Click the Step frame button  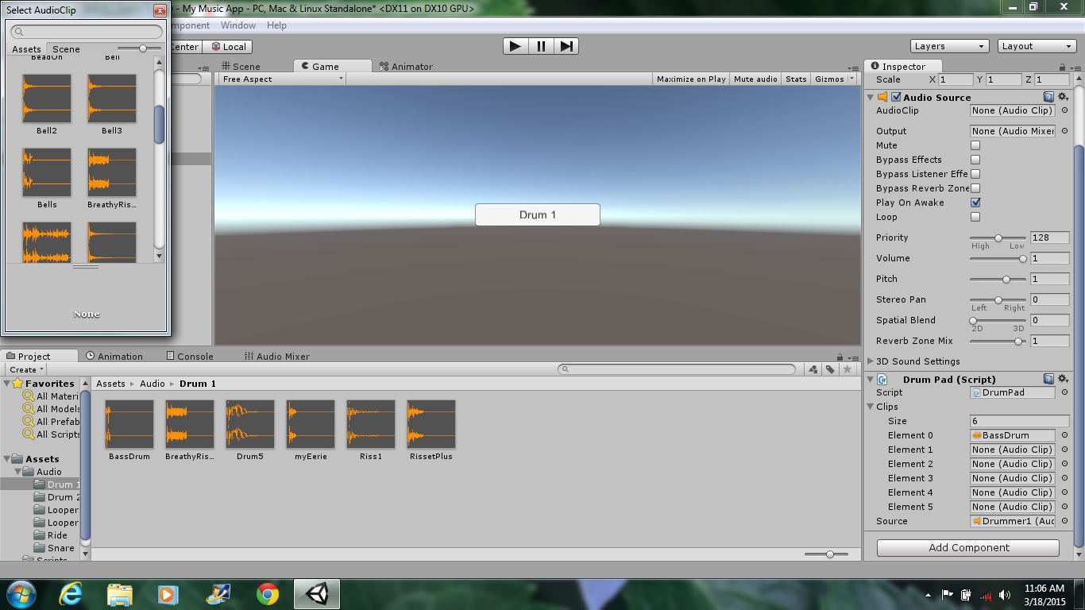[x=566, y=46]
